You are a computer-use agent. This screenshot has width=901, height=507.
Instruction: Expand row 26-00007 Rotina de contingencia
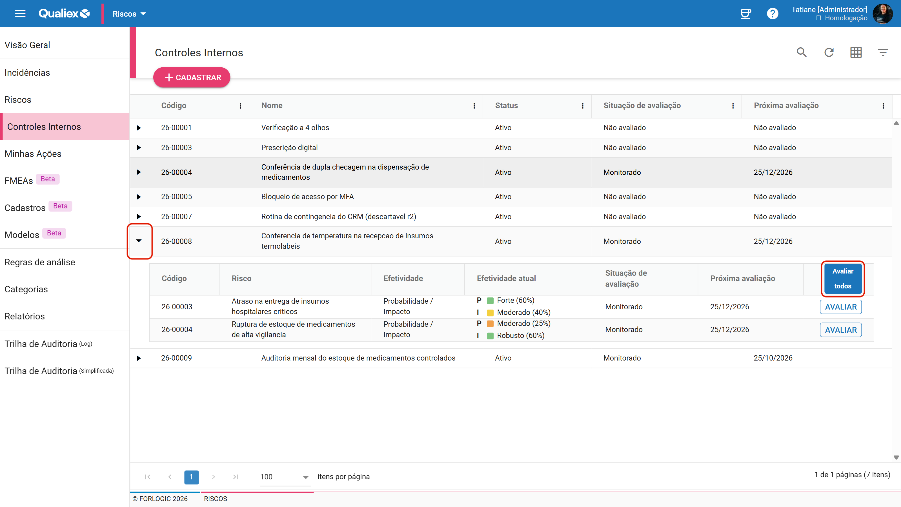[x=139, y=217]
